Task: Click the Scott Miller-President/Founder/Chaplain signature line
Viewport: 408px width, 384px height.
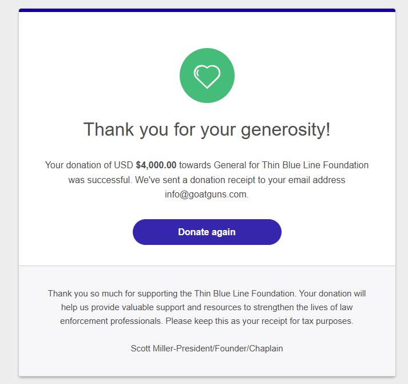Action: [207, 349]
